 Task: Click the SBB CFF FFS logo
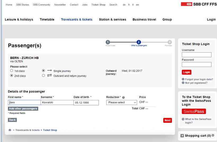tap(198, 4)
